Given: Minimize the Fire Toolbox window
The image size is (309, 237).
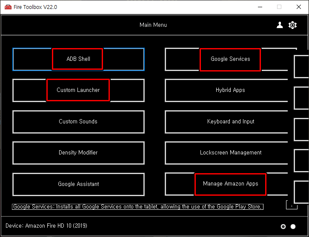Looking at the screenshot, I should pos(260,7).
